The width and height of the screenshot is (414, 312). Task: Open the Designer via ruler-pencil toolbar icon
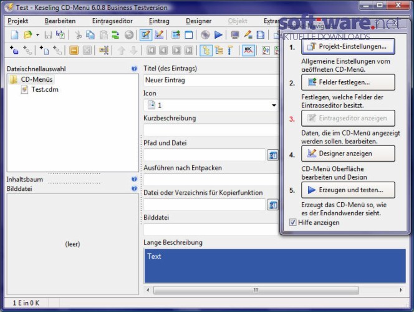159,34
